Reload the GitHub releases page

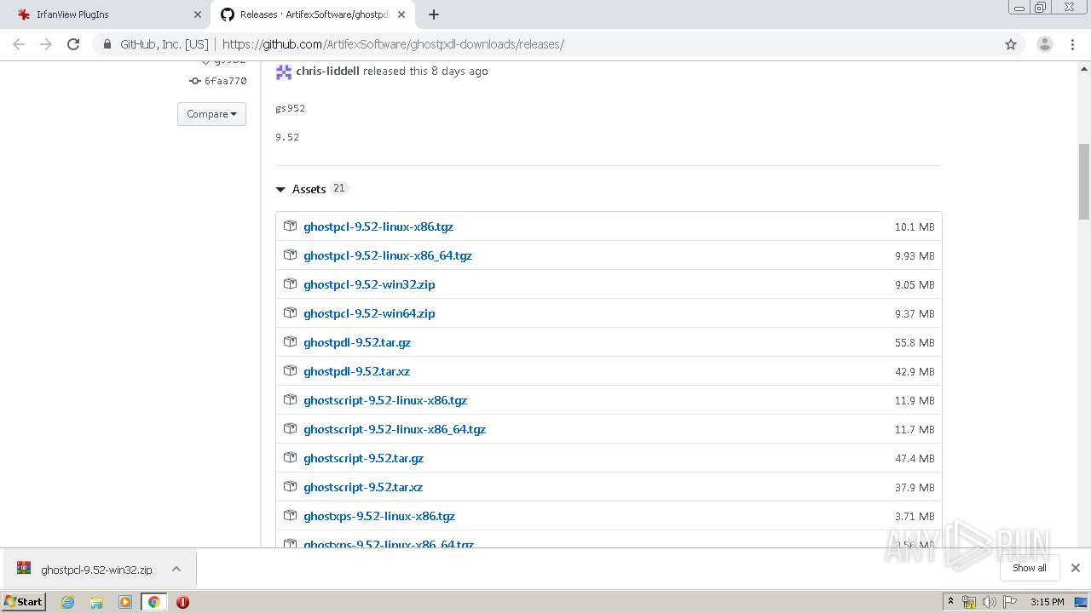pyautogui.click(x=73, y=44)
